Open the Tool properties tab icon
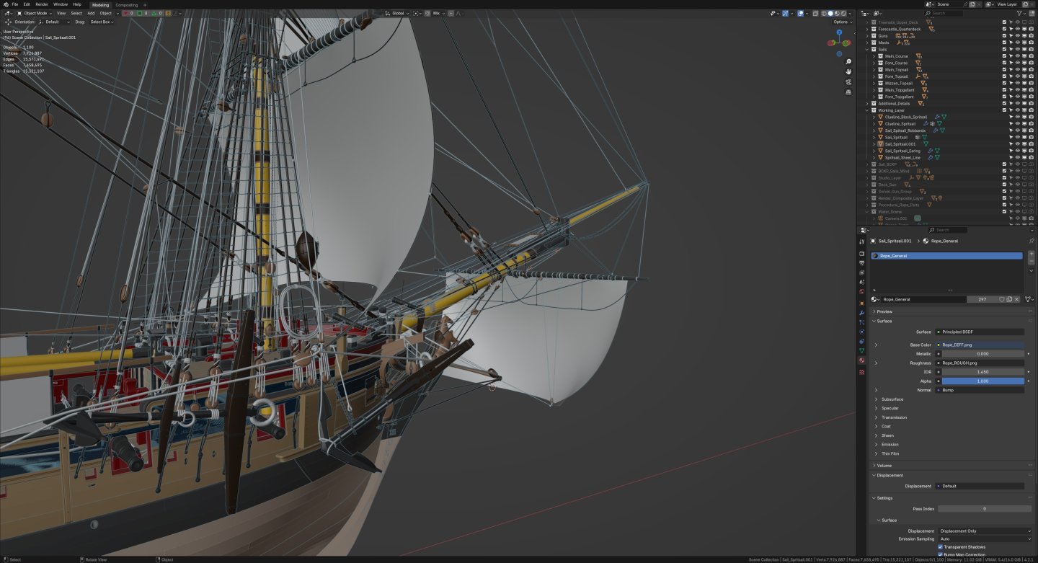The width and height of the screenshot is (1038, 563). click(x=861, y=241)
